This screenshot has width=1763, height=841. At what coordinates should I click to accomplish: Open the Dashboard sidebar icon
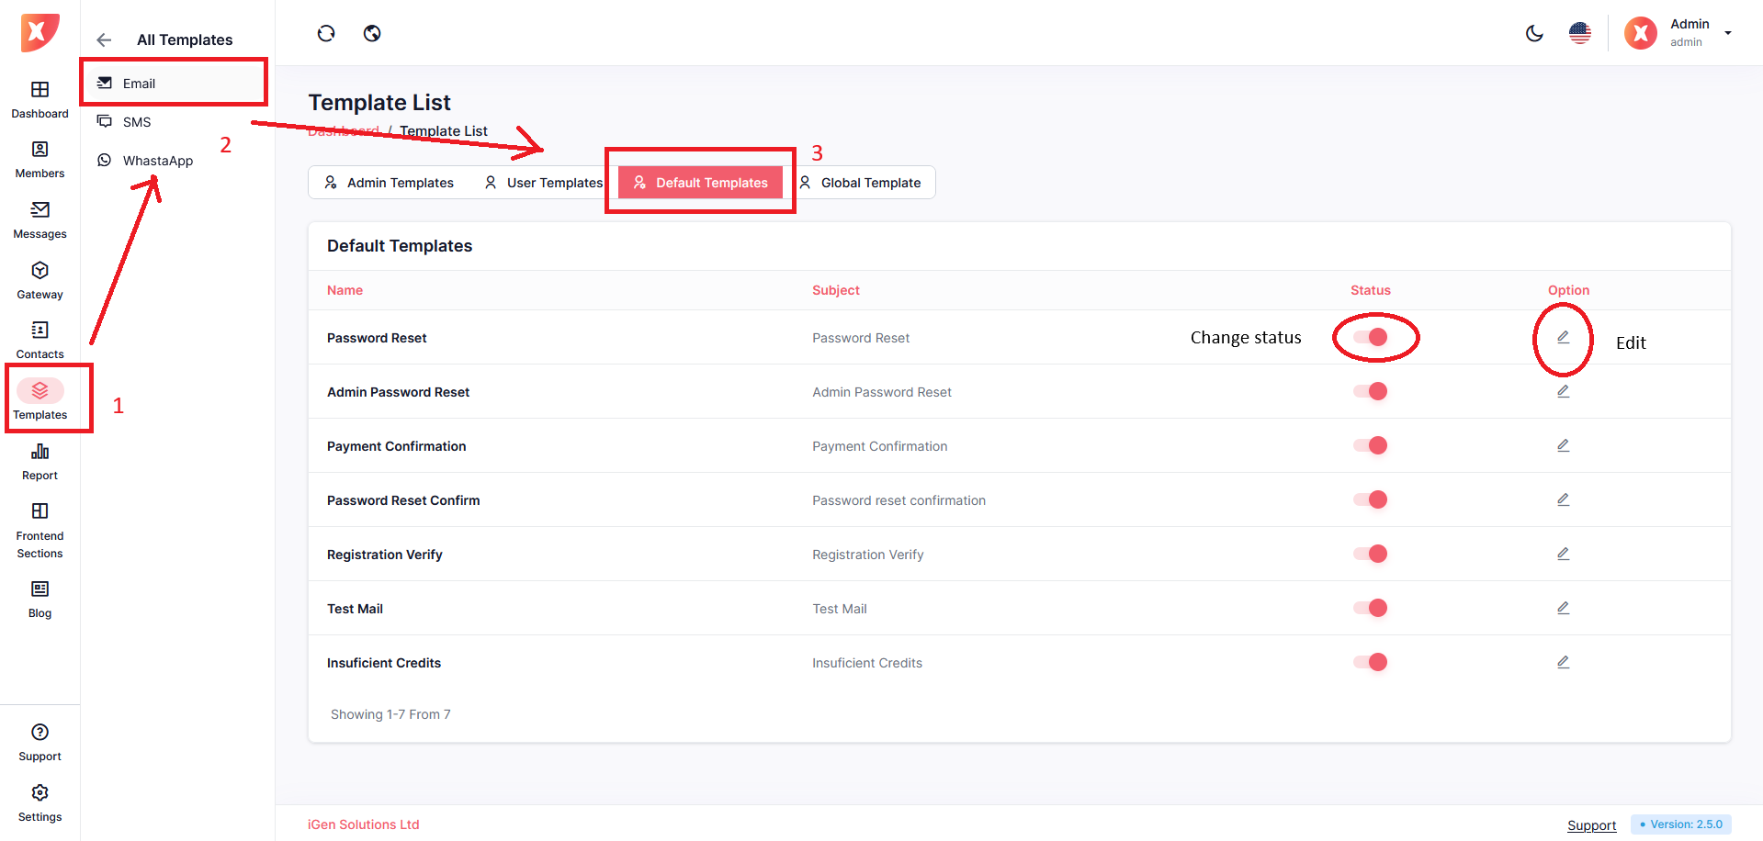[x=40, y=99]
